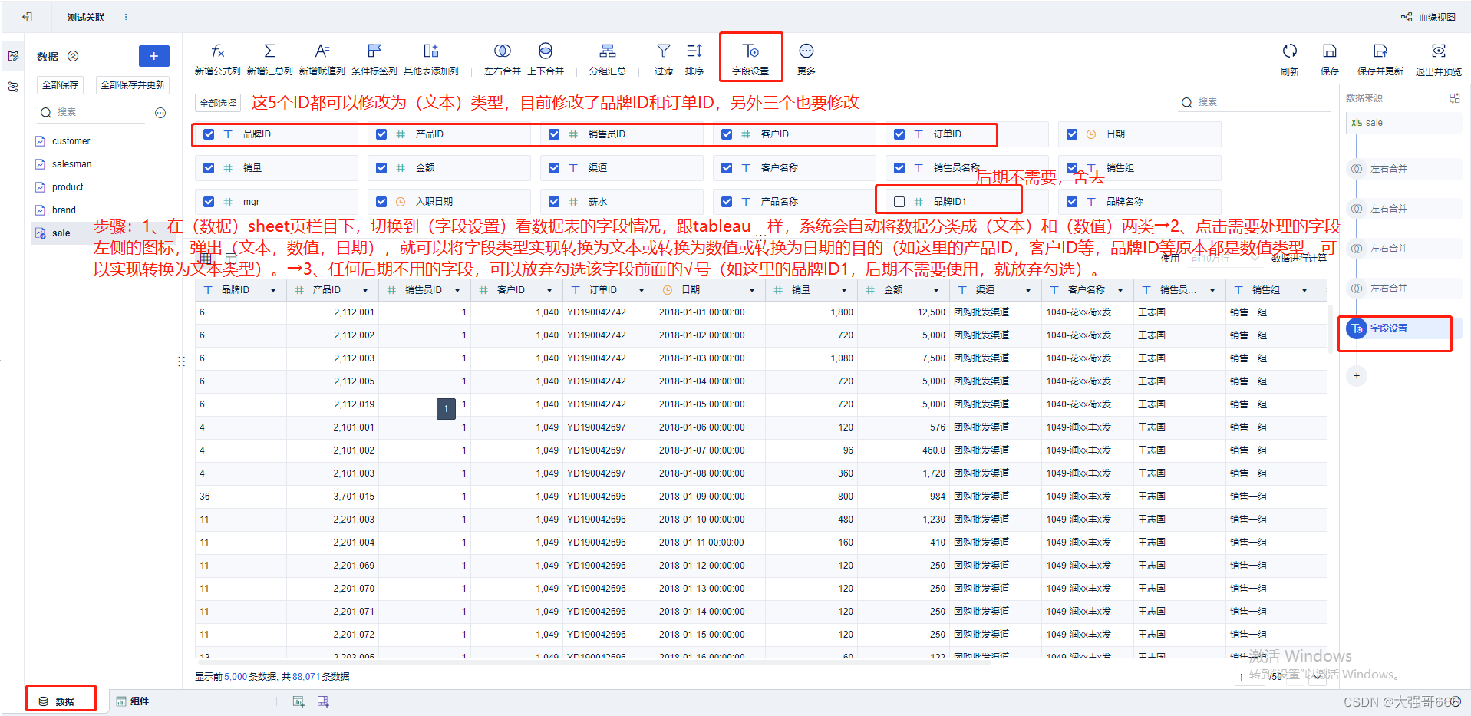Viewport: 1471px width, 716px height.
Task: Uncheck the 日期 field checkbox
Action: [x=1072, y=134]
